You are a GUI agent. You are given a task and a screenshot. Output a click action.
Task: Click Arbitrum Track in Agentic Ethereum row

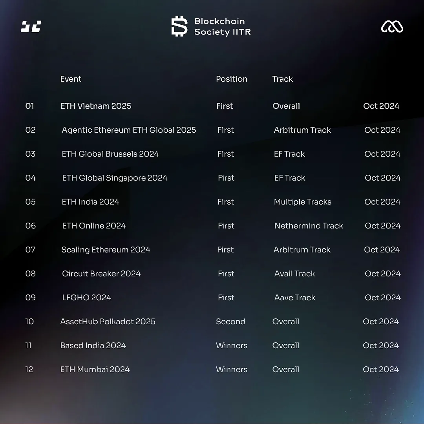click(302, 130)
